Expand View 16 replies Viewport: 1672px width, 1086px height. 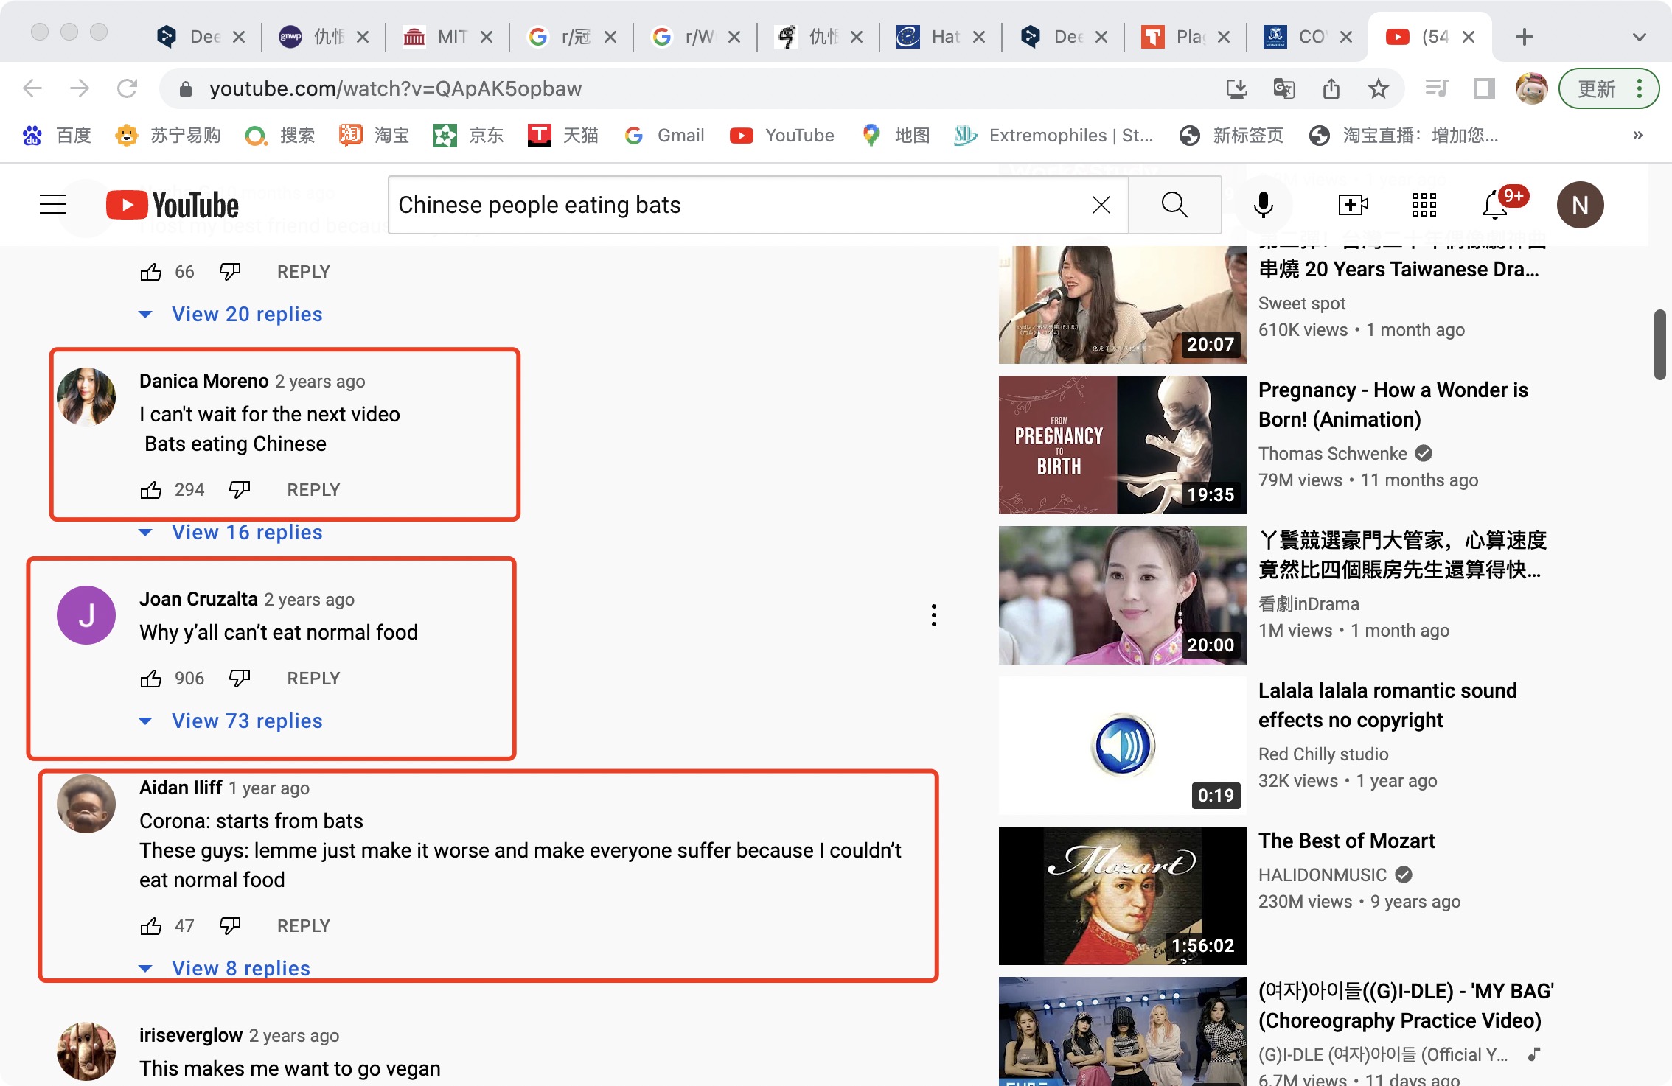246,533
